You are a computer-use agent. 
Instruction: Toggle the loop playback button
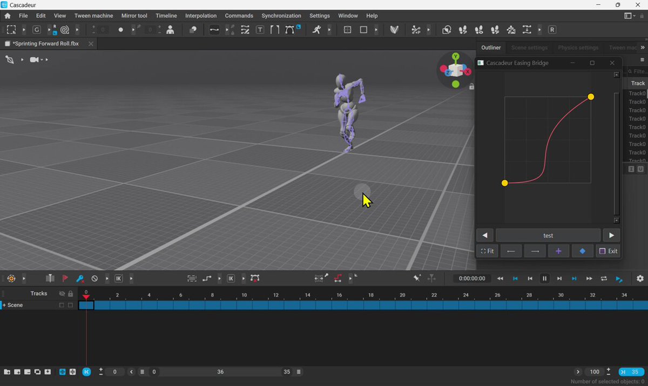click(x=604, y=279)
